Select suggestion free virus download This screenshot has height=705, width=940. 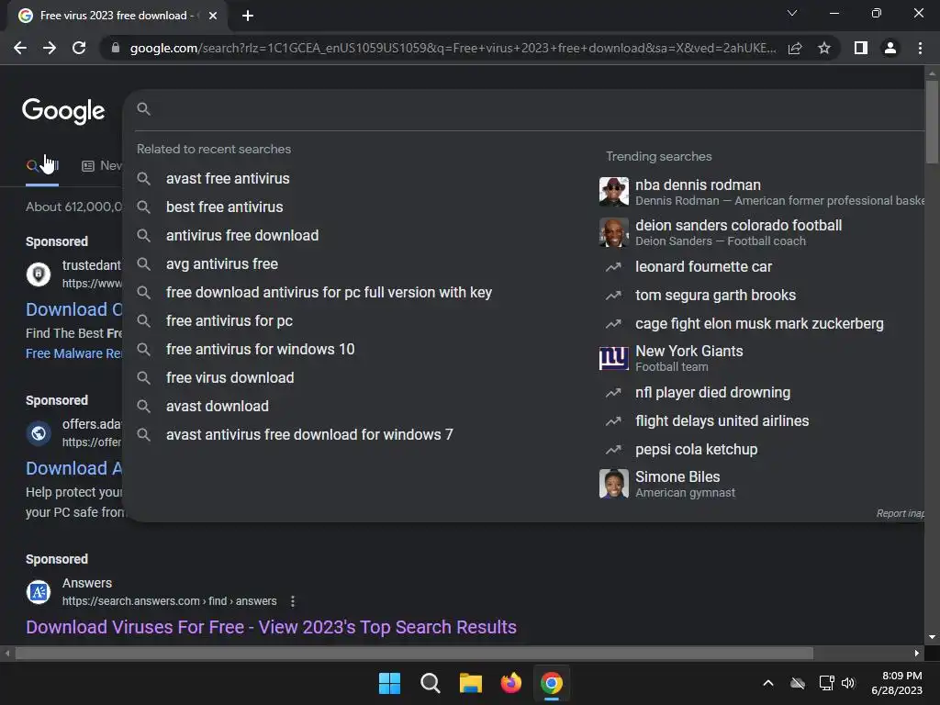click(x=229, y=377)
